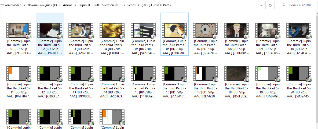The width and height of the screenshot is (318, 129).
Task: Expand chevron after Lupin III - Full Collection 2018
Action: (x=124, y=5)
